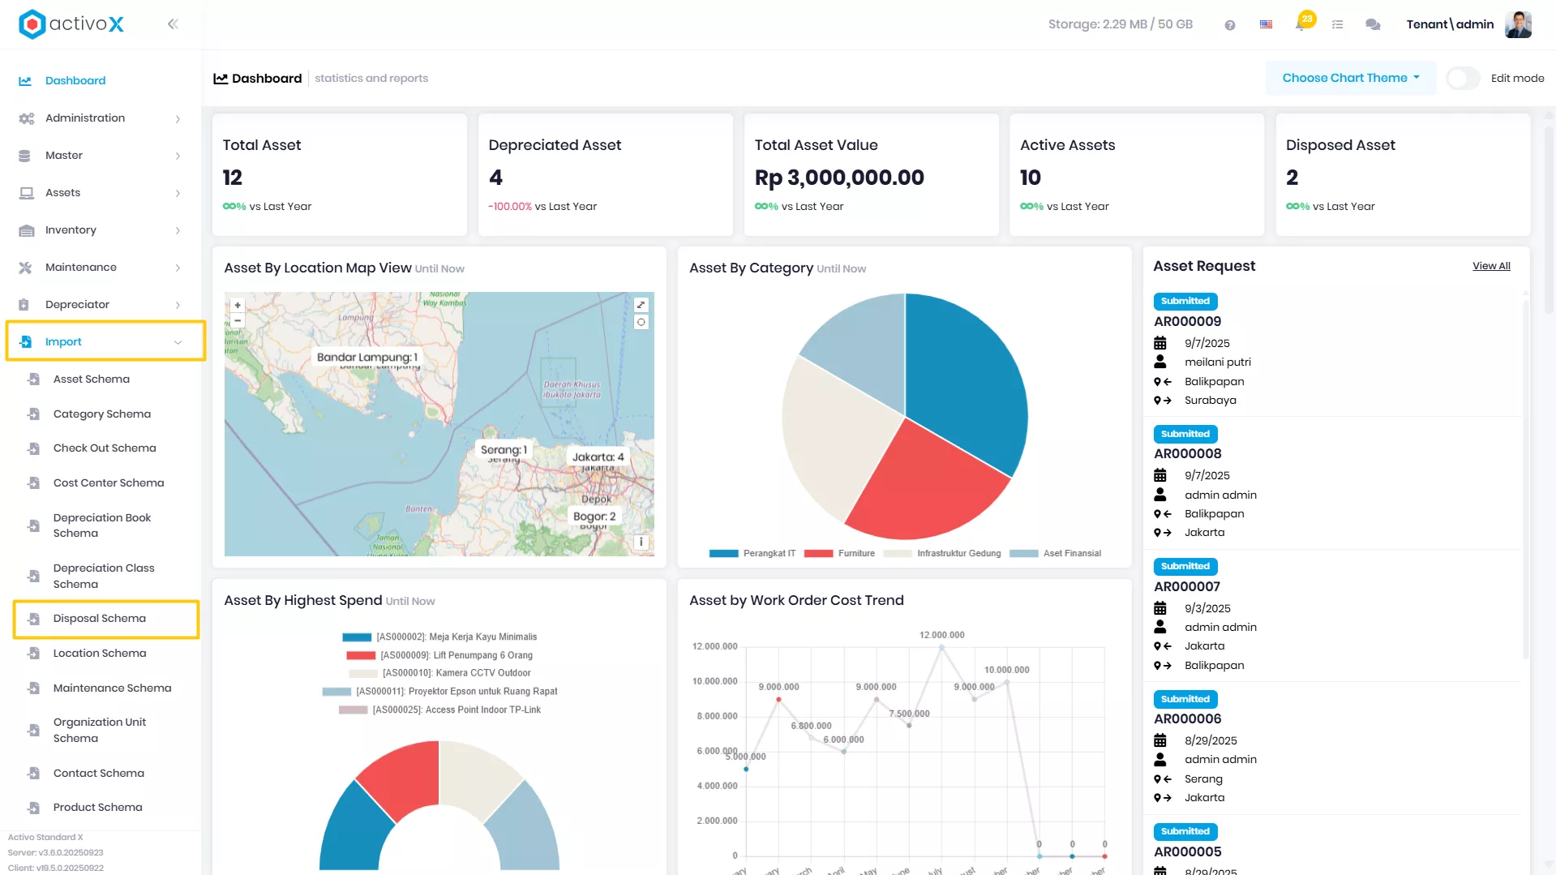Screen dimensions: 1556x875
Task: Click the activoX logo
Action: coord(71,24)
